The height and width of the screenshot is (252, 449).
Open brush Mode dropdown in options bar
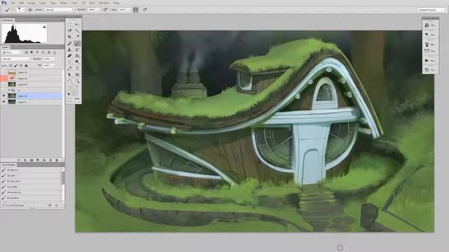[x=59, y=10]
